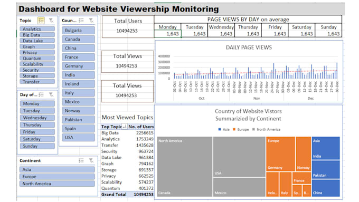Select Norway in the Country slicer
Image resolution: width=359 pixels, height=202 pixels.
coord(78,111)
